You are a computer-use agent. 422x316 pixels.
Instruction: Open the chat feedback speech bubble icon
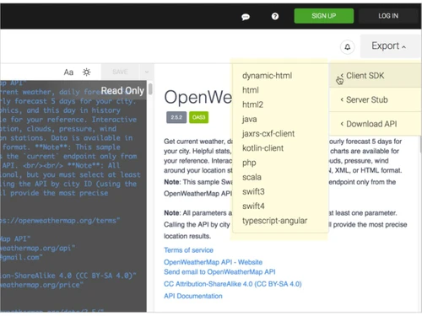246,17
